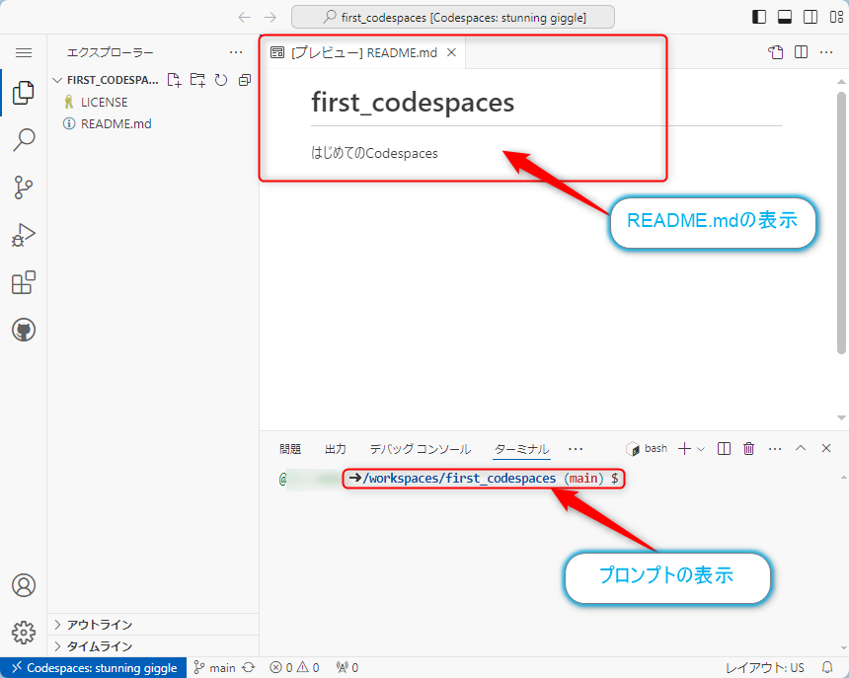This screenshot has width=849, height=678.
Task: Open the Accounts menu icon
Action: coord(24,585)
